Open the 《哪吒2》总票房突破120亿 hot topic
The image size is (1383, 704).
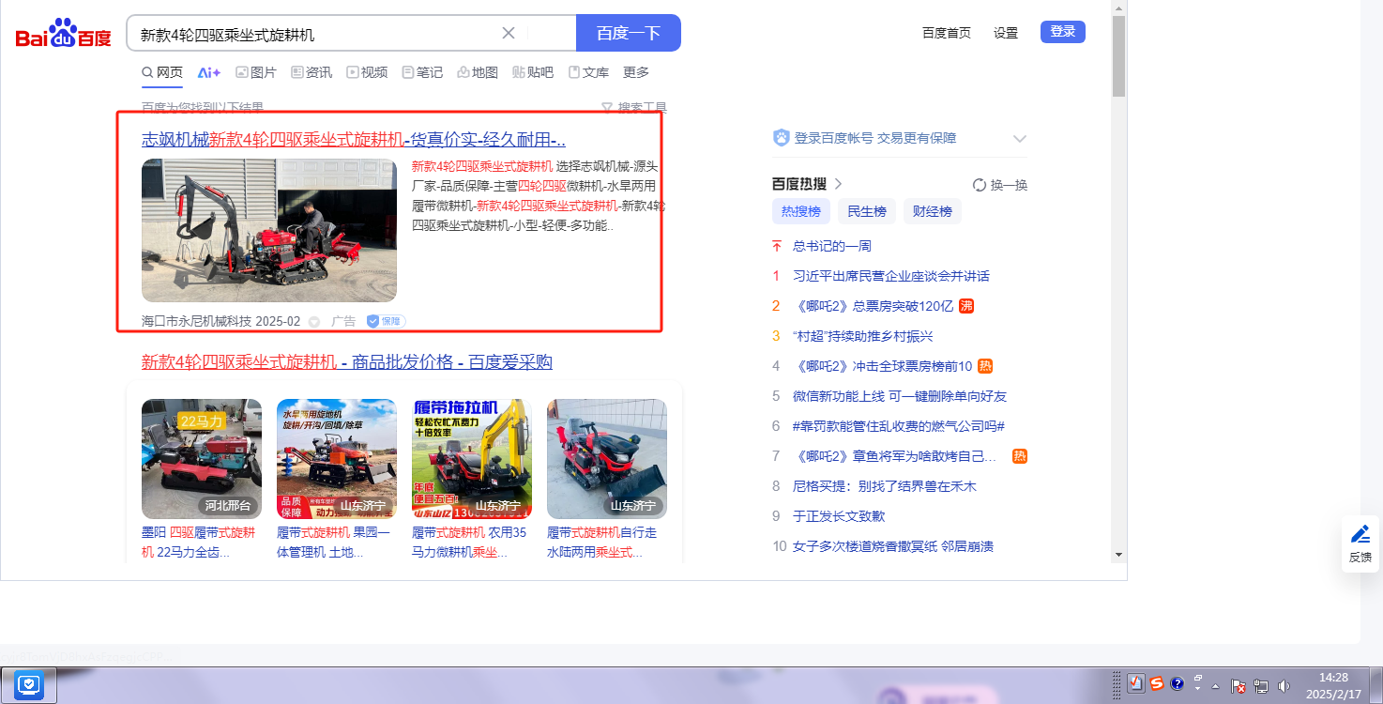tap(873, 306)
